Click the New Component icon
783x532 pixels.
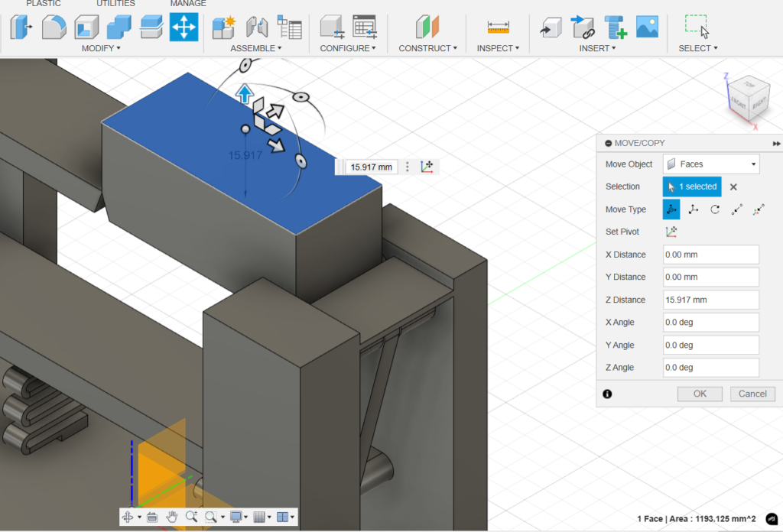point(223,28)
